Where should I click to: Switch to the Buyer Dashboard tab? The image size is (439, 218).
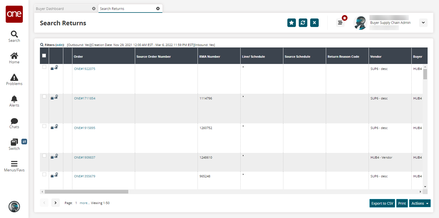point(50,9)
